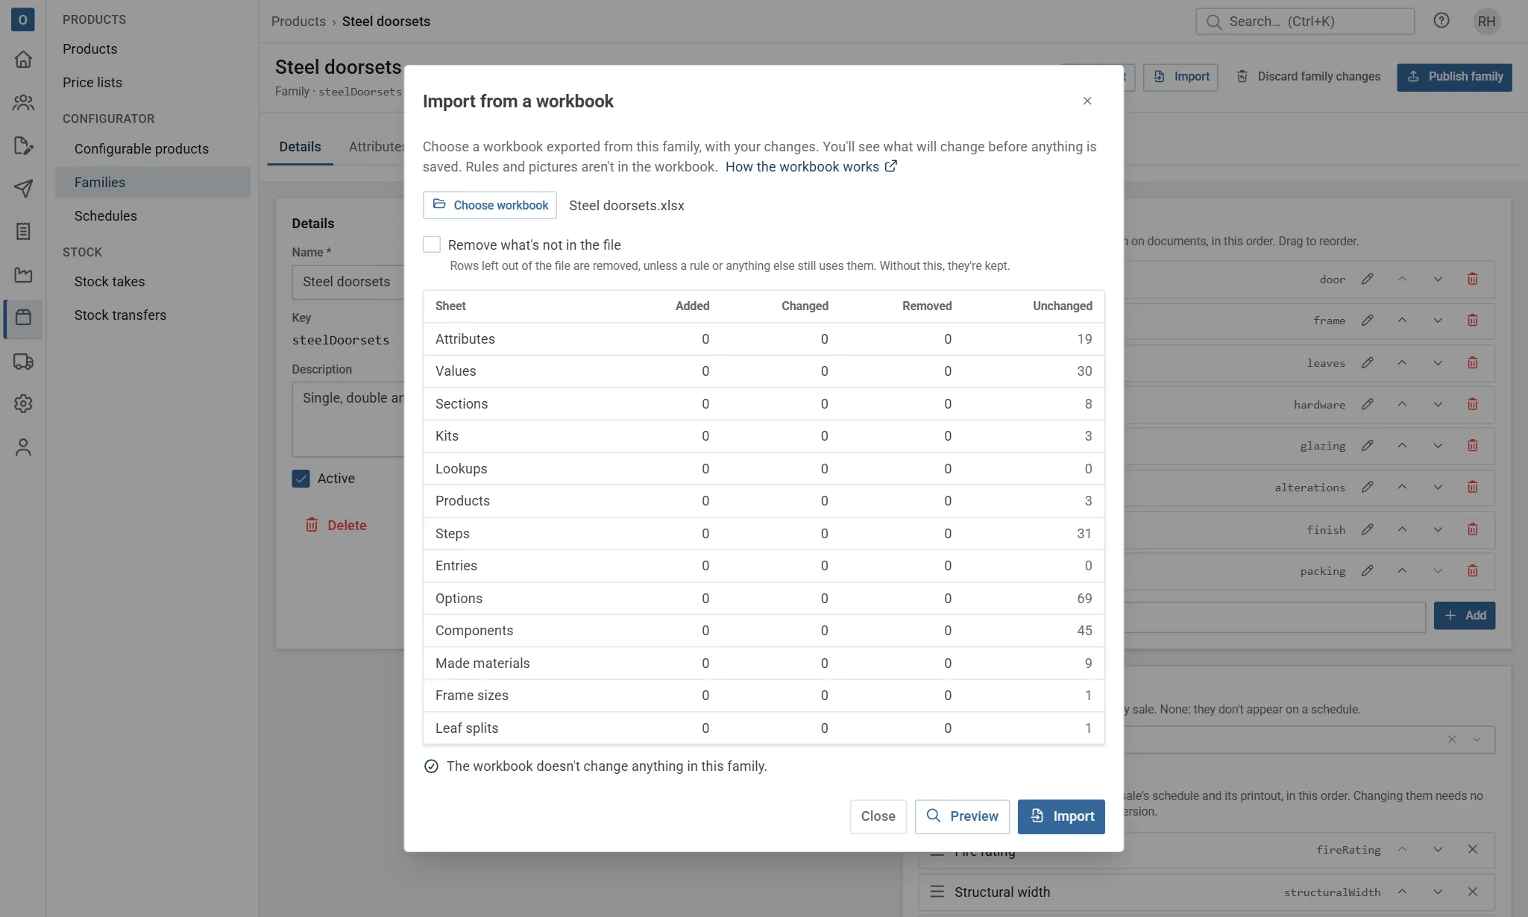Screen dimensions: 1528x917
Task: Open the delivery truck icon in sidebar
Action: tap(23, 362)
